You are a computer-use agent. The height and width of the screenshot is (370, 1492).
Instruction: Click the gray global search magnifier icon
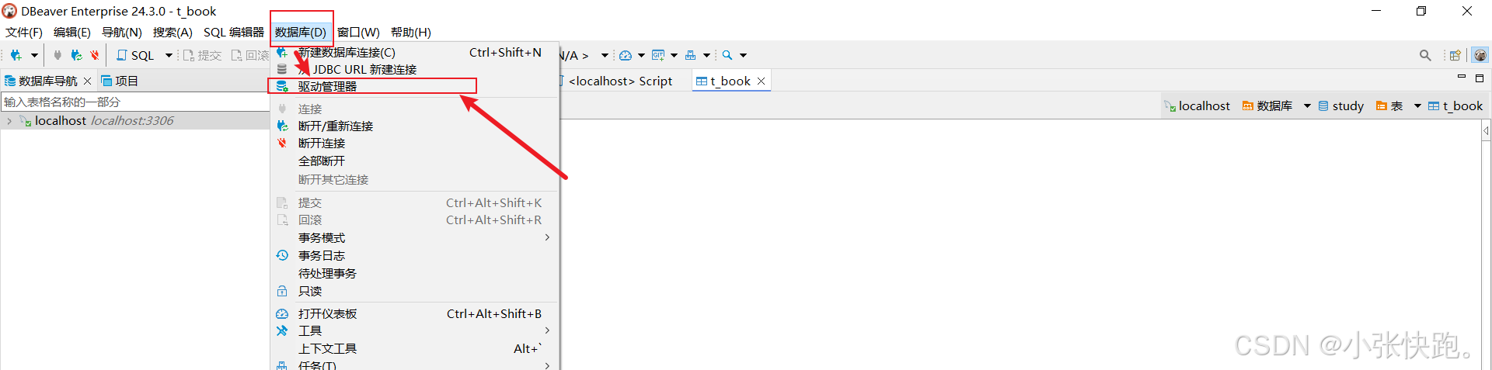point(1425,55)
